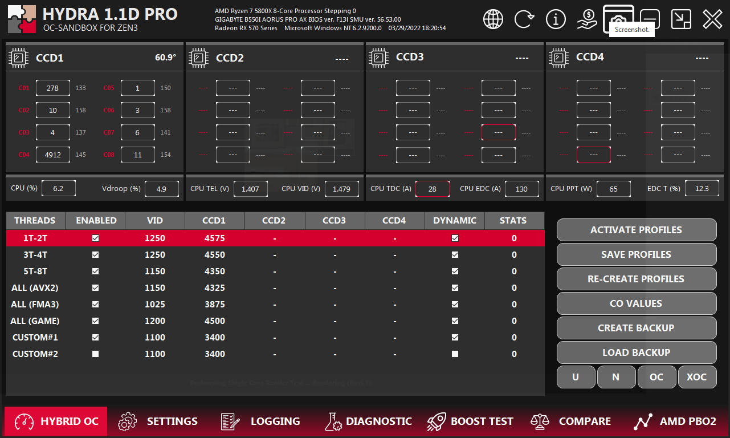The width and height of the screenshot is (730, 438).
Task: Uncheck Dynamic for ALL (GAME) profile
Action: click(455, 321)
